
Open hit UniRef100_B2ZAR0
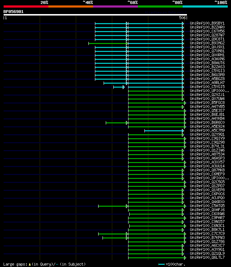pyautogui.click(x=207, y=27)
